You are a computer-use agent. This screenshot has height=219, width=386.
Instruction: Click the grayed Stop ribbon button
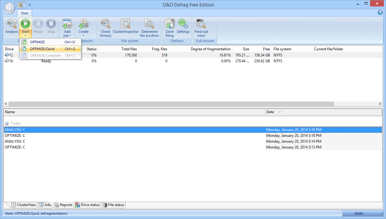(x=51, y=26)
